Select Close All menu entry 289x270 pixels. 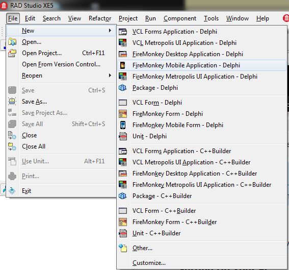61,146
